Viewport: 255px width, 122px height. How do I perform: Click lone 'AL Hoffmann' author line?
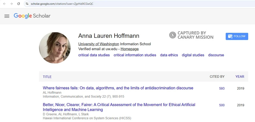[x=52, y=93]
